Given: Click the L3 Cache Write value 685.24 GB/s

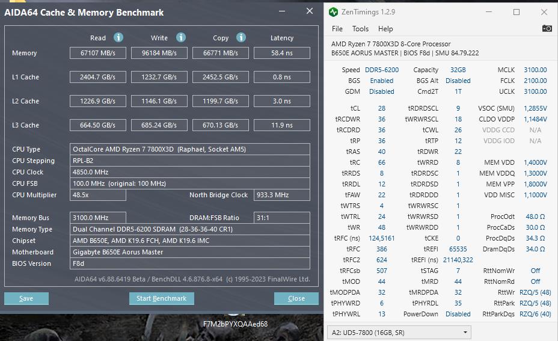Looking at the screenshot, I should coord(159,125).
